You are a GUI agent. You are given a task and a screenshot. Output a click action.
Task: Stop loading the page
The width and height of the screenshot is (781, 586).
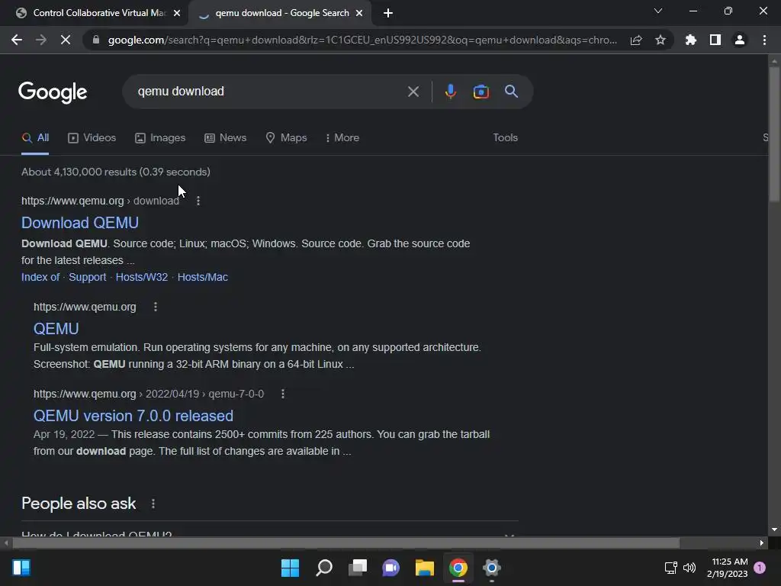(66, 40)
